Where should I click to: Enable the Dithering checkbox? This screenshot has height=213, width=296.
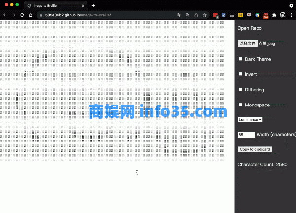click(240, 89)
